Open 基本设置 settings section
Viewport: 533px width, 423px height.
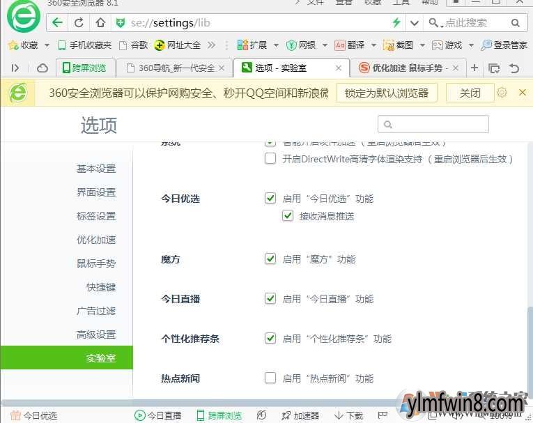pyautogui.click(x=96, y=169)
